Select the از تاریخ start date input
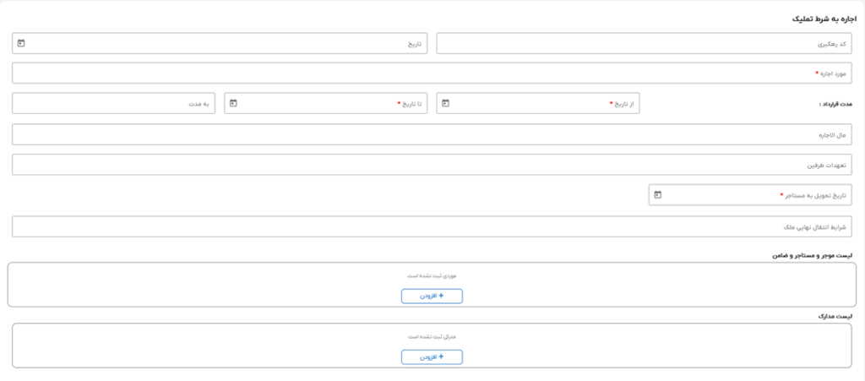This screenshot has height=381, width=865. tap(541, 104)
